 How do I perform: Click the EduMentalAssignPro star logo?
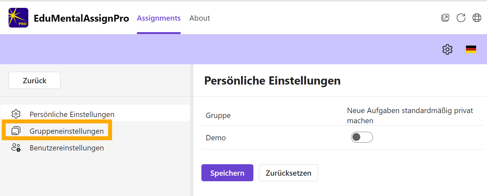coord(18,18)
